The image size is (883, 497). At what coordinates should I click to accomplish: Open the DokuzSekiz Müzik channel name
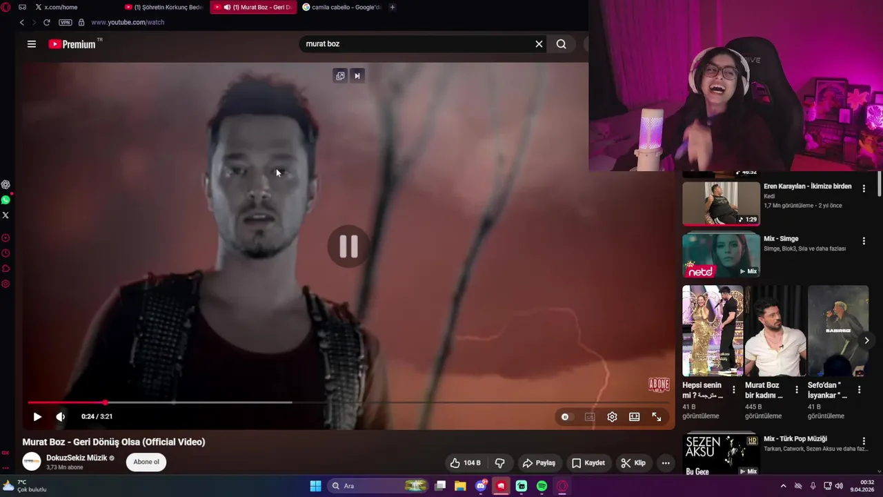pos(77,458)
